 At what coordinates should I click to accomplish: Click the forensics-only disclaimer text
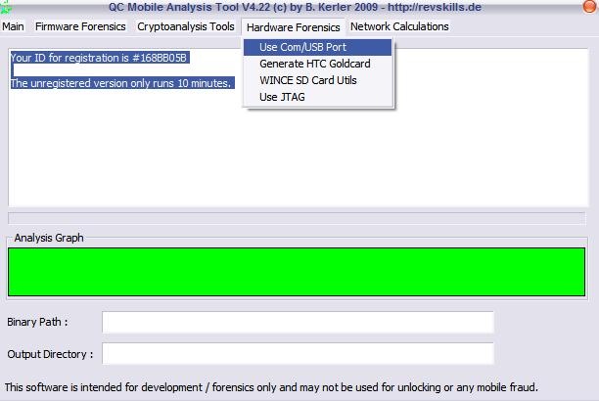coord(271,387)
